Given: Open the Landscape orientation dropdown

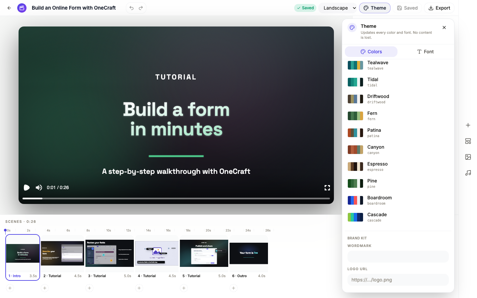Looking at the screenshot, I should (x=338, y=8).
